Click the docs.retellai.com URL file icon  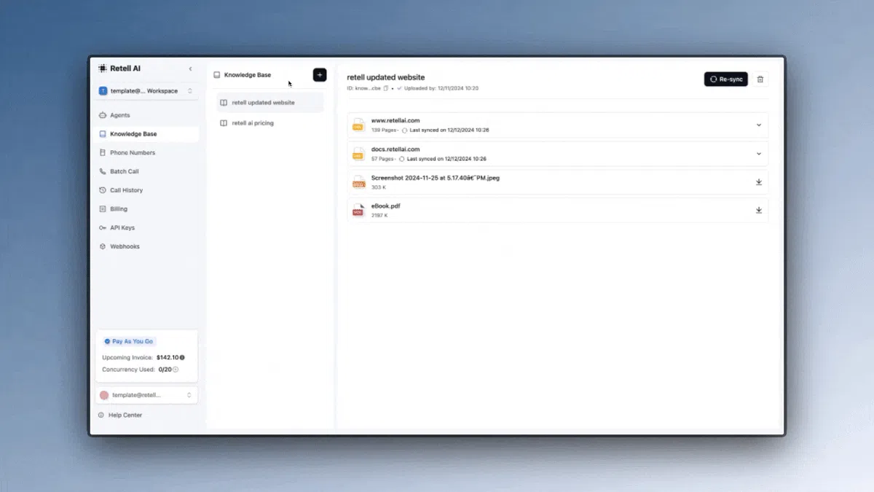pos(358,153)
